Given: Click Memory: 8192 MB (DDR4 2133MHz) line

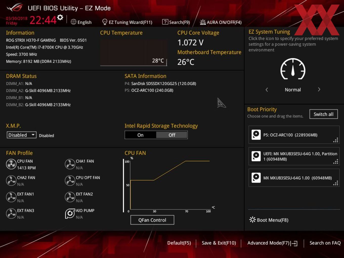Looking at the screenshot, I should tap(38, 61).
